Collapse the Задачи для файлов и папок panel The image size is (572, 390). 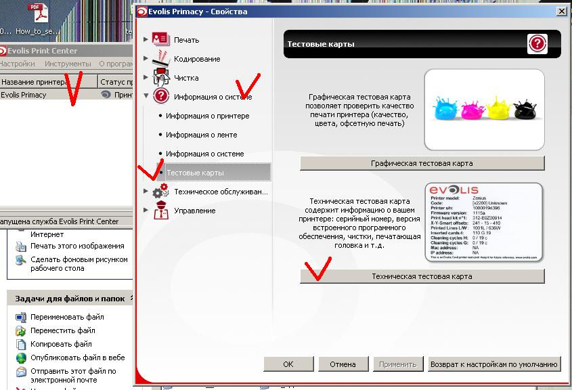pos(131,298)
